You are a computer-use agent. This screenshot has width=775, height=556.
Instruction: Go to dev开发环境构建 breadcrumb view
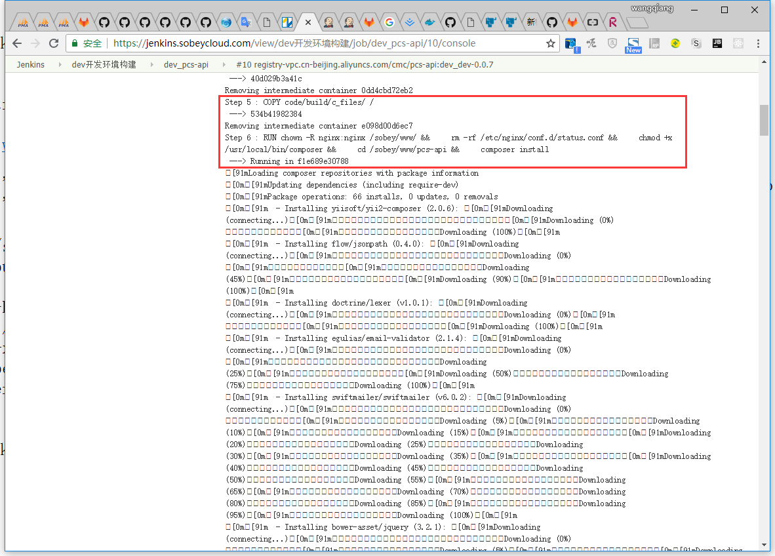point(104,65)
